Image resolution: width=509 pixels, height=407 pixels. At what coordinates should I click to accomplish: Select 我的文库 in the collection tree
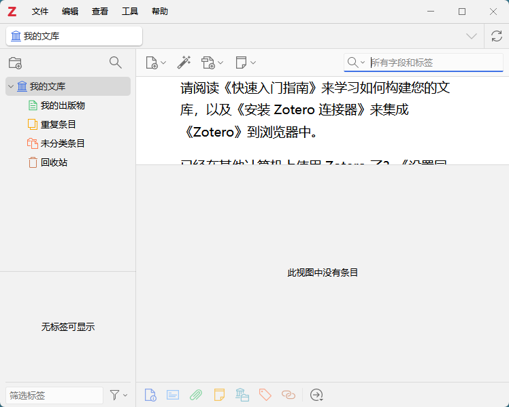point(68,86)
